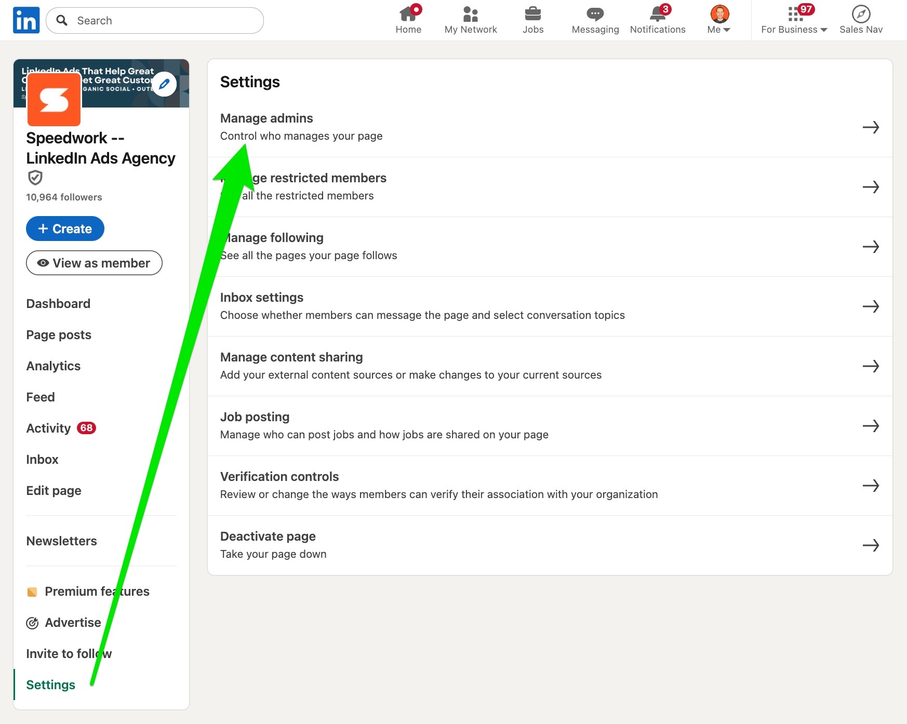Screen dimensions: 907x724
Task: Open the Me profile menu
Action: (x=719, y=20)
